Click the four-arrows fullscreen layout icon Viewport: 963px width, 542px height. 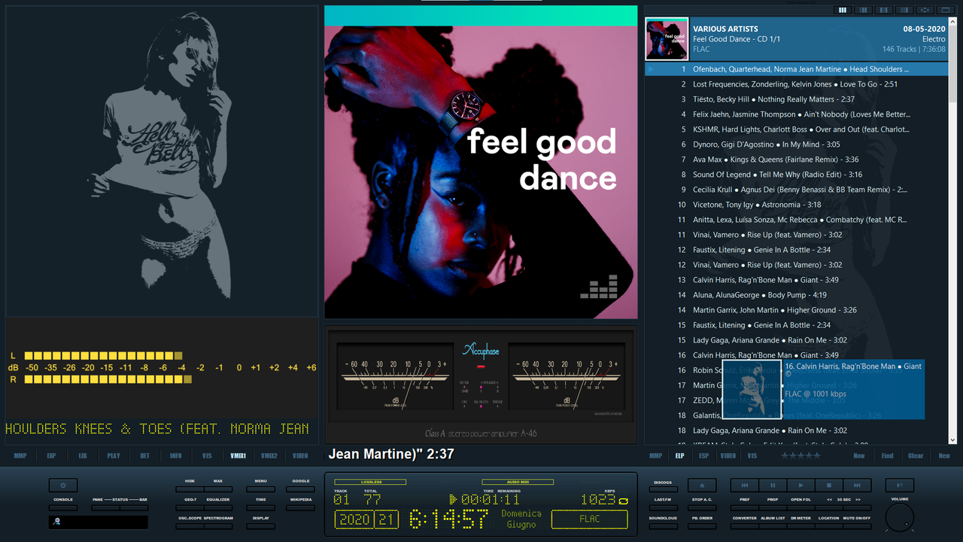(925, 10)
